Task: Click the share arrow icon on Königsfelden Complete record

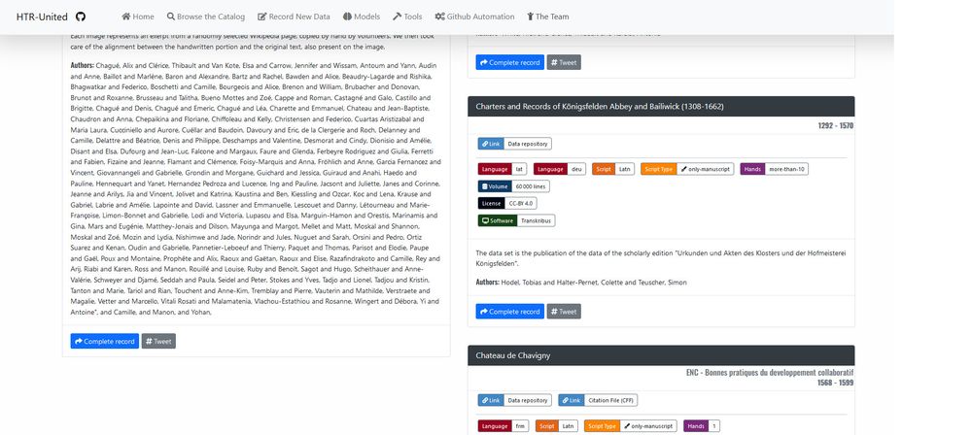Action: point(483,312)
